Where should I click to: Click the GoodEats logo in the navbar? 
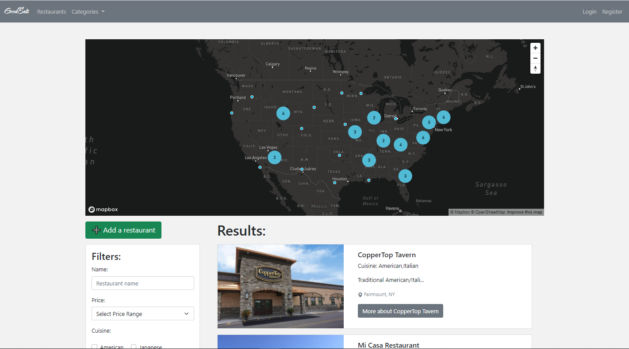pos(17,11)
